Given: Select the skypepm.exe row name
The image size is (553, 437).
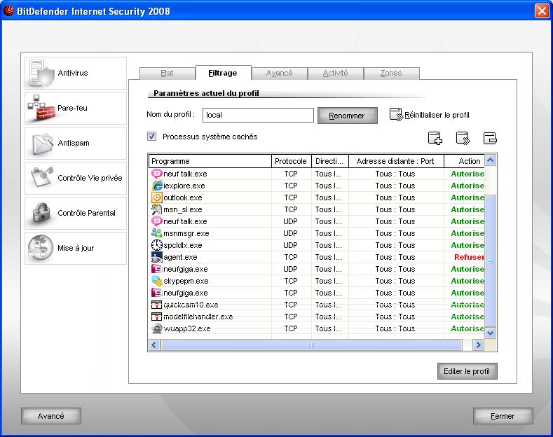Looking at the screenshot, I should 186,281.
